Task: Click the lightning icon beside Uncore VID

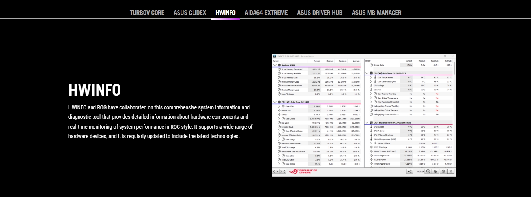Action: pos(279,111)
